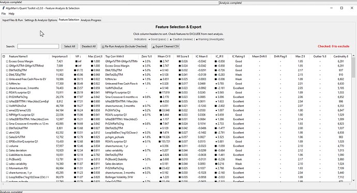The width and height of the screenshot is (357, 193).
Task: Click the AlgoMan's Quant Toolkit feather icon
Action: 3,8
